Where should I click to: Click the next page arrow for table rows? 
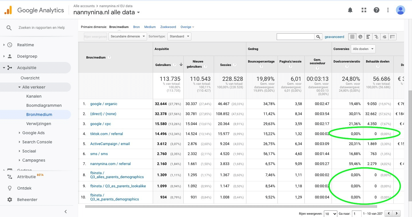pyautogui.click(x=397, y=213)
